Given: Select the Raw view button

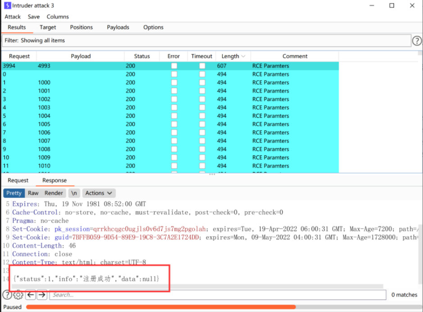Looking at the screenshot, I should click(x=33, y=193).
